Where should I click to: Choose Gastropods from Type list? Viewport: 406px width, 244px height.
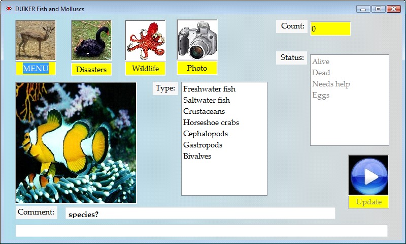[202, 145]
